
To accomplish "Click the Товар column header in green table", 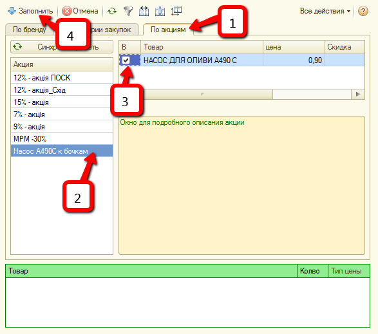I will coord(151,271).
